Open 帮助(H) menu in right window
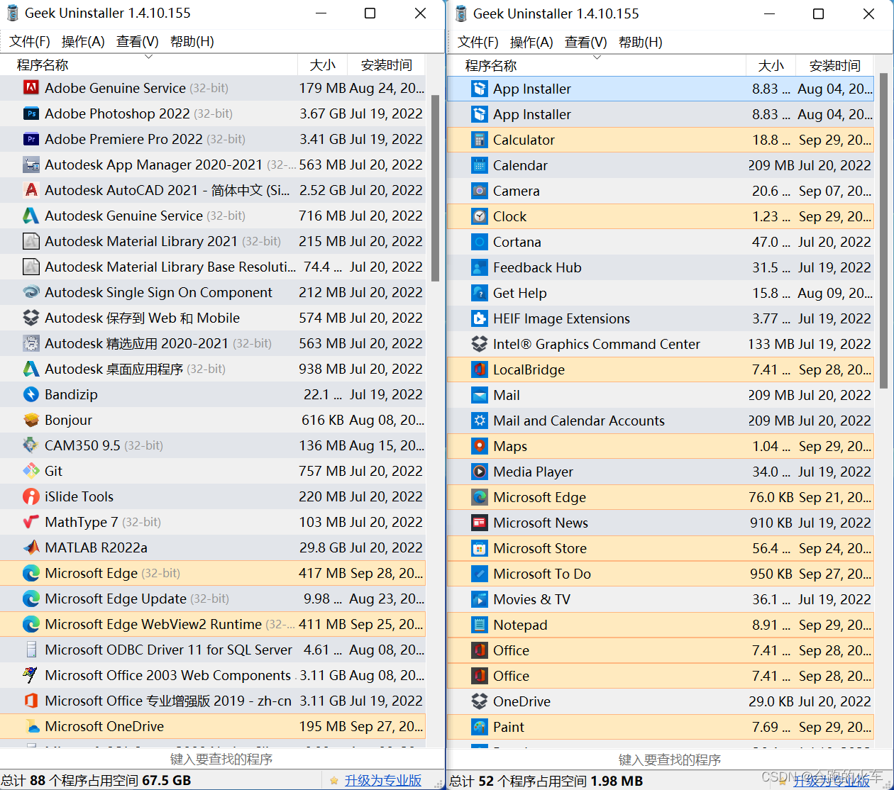 tap(641, 43)
